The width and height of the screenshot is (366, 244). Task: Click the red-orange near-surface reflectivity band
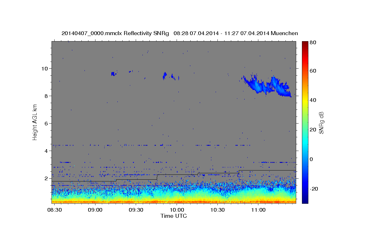(174, 201)
